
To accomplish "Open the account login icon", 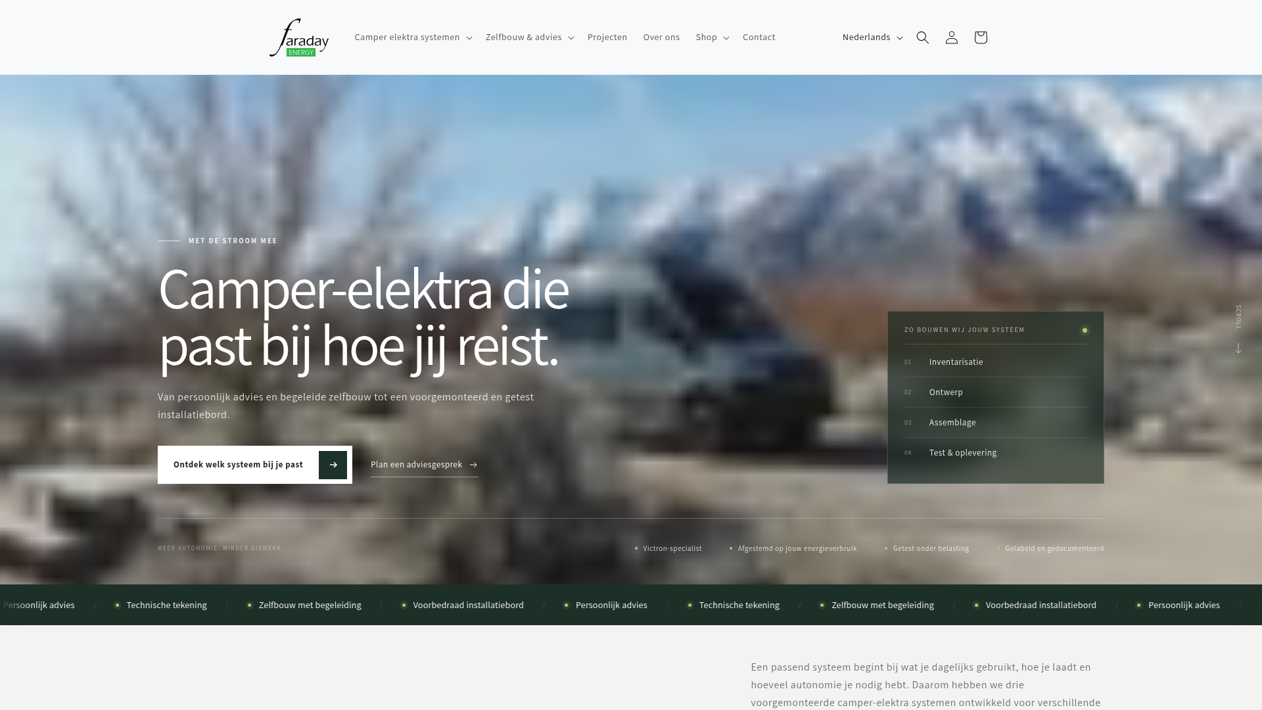I will (952, 37).
